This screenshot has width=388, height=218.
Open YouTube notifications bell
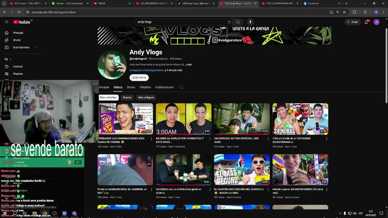[x=366, y=22]
